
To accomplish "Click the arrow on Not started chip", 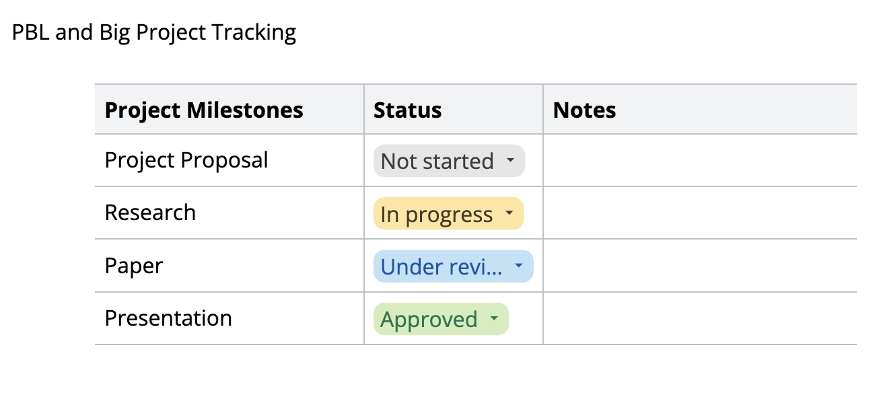I will pyautogui.click(x=509, y=161).
